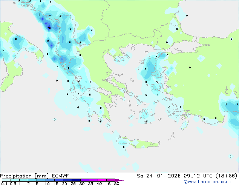Click the '50' tick label under legend
The height and width of the screenshot is (185, 239).
pos(116,183)
